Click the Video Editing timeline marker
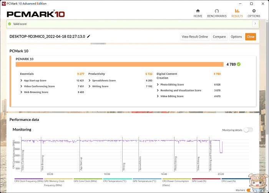The width and height of the screenshot is (269, 193). point(198,163)
